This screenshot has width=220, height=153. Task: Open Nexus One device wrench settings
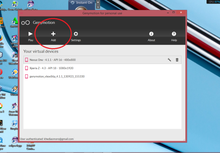click(169, 60)
